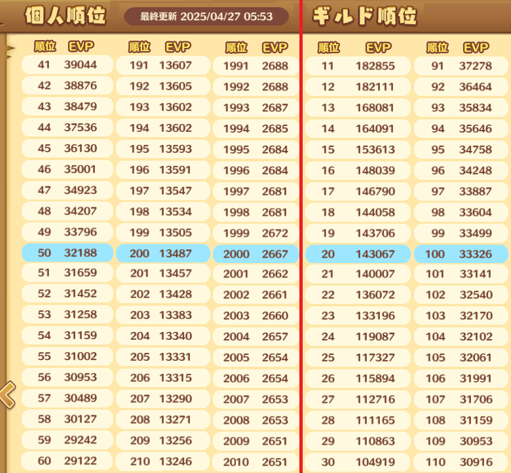Select highlighted guild rank 100 row
The width and height of the screenshot is (511, 473).
pyautogui.click(x=461, y=254)
